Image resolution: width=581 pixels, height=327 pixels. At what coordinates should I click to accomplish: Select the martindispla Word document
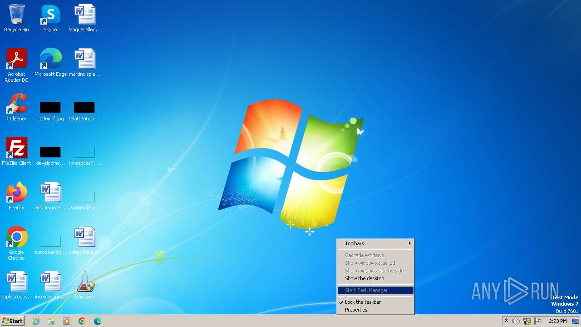84,63
